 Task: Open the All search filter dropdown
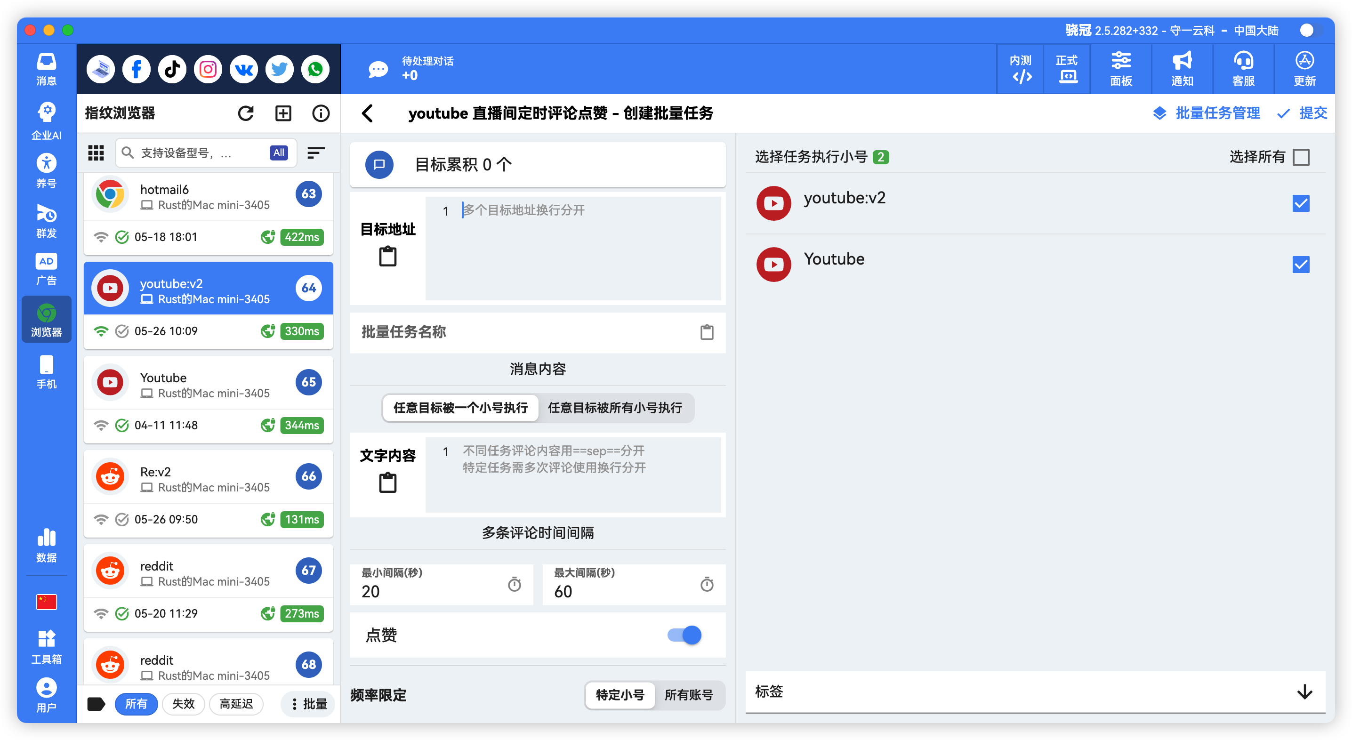(279, 153)
